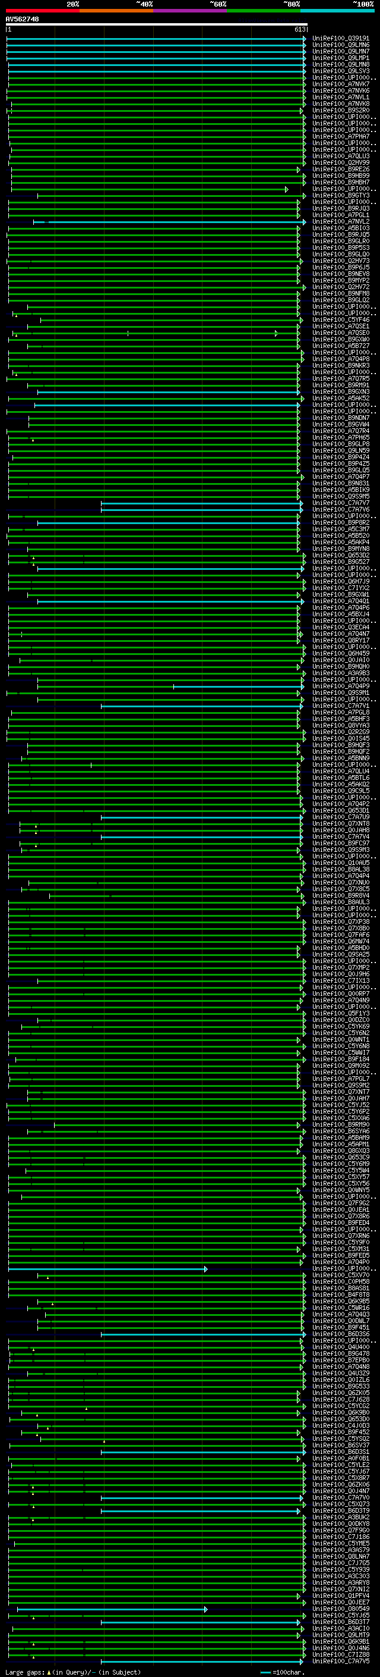This screenshot has height=1677, width=380.
Task: Select the UniRef100_Q9C9L5 label
Action: click(x=341, y=791)
